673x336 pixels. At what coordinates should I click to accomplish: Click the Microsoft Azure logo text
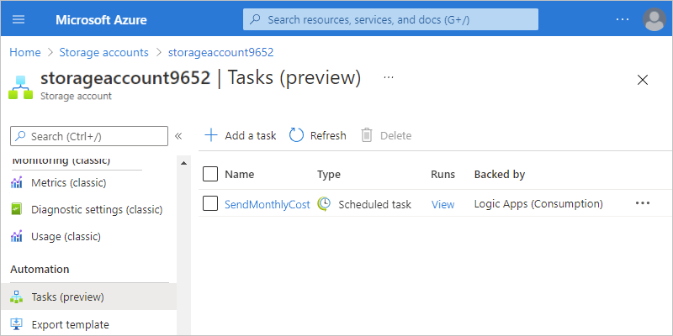[101, 19]
